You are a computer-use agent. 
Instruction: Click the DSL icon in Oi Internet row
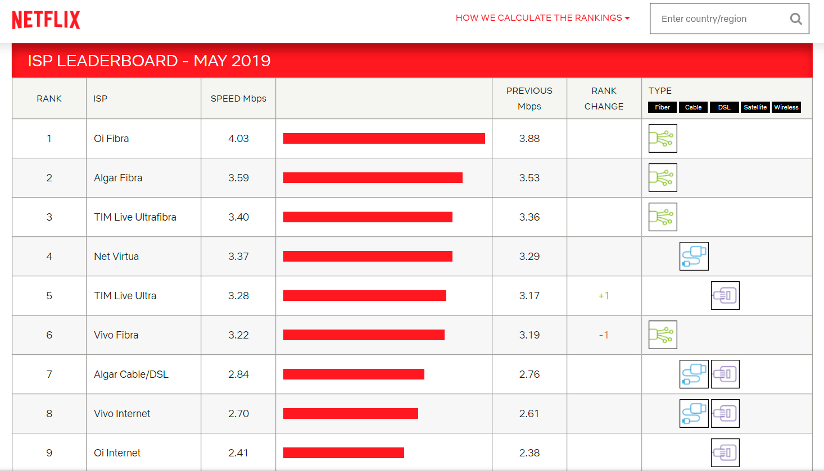(725, 452)
